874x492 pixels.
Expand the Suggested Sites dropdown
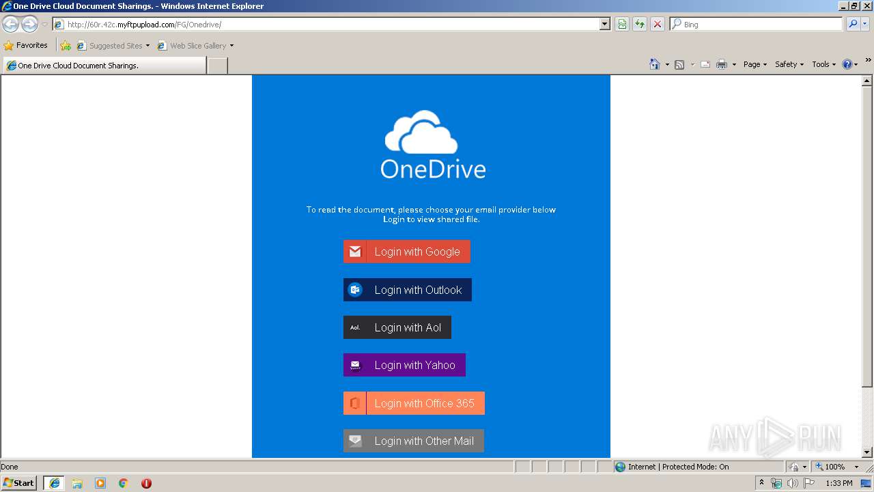pos(147,46)
